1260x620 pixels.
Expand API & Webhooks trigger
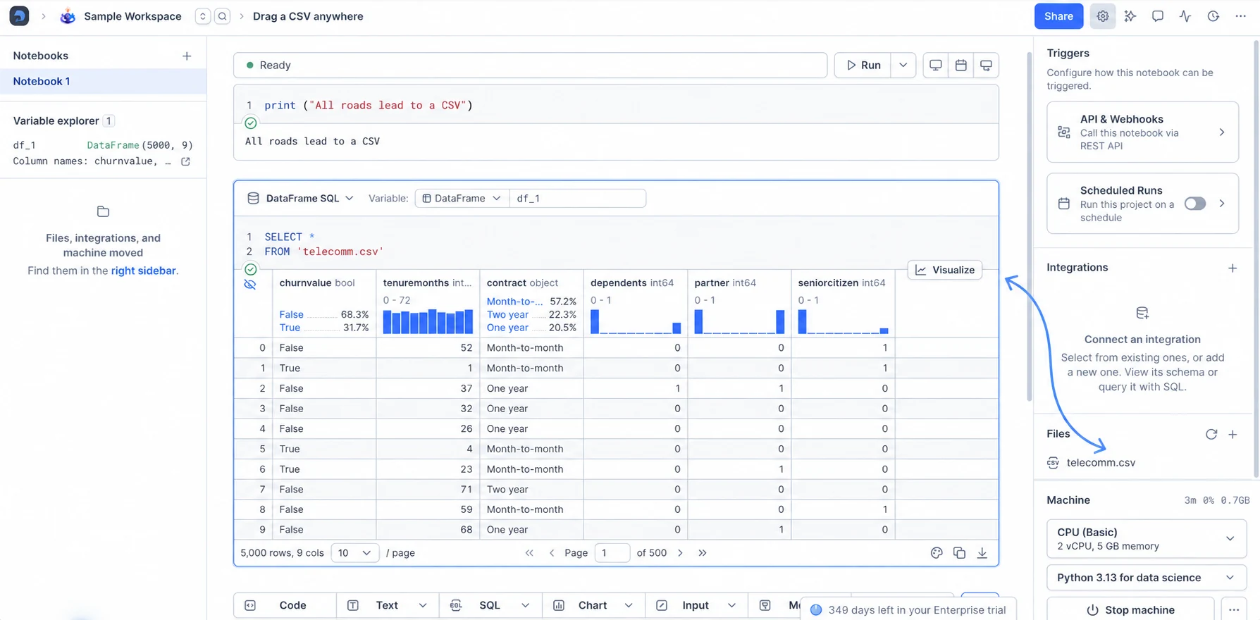[1142, 132]
